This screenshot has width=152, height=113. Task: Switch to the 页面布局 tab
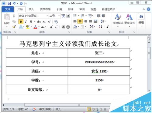click(x=45, y=9)
